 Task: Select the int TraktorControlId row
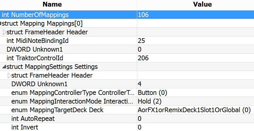tap(35, 58)
